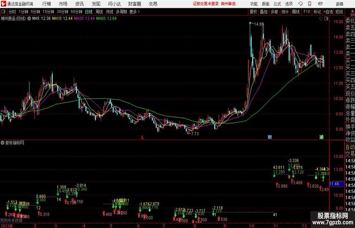
Task: Click the 叠加 overlay toolbar button
Action: 264,12
